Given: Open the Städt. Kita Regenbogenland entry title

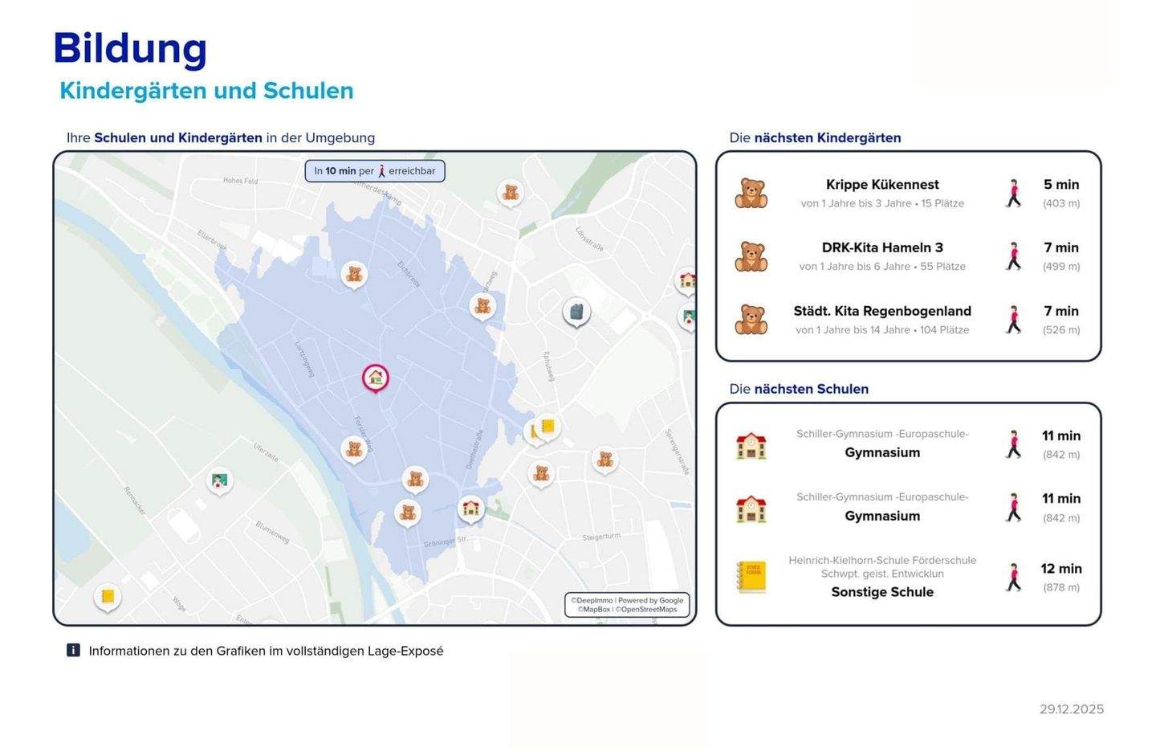Looking at the screenshot, I should (x=882, y=311).
